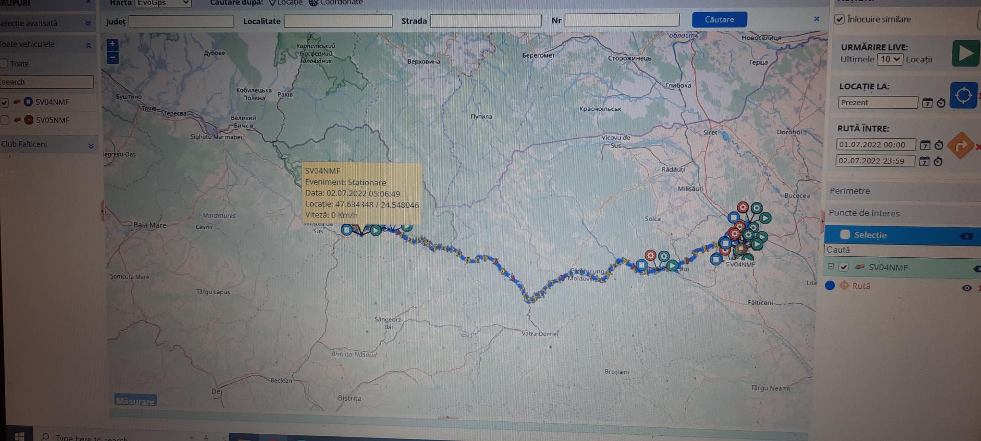Click green play marker just below the tooltip
This screenshot has width=981, height=441.
coord(376,230)
